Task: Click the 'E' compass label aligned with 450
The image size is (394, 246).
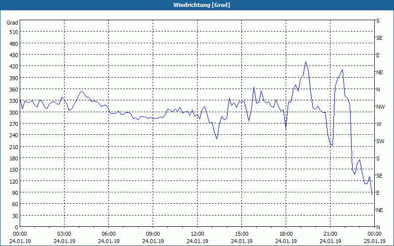Action: [x=378, y=55]
